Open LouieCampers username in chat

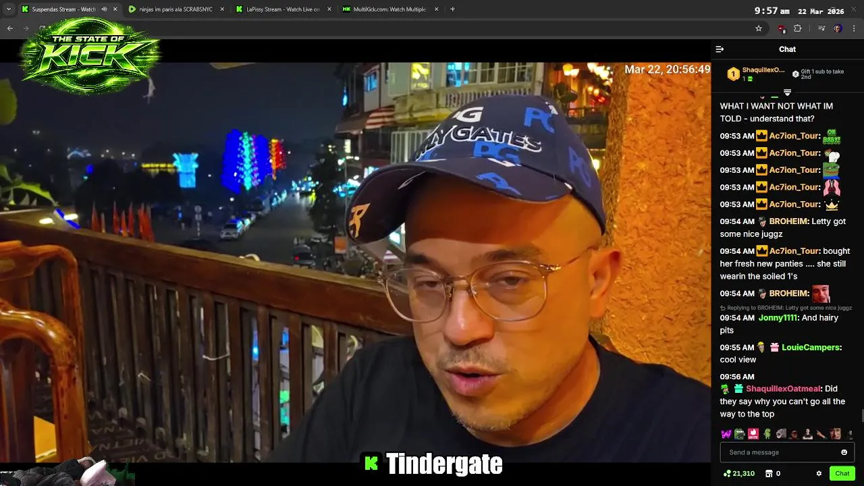(811, 348)
